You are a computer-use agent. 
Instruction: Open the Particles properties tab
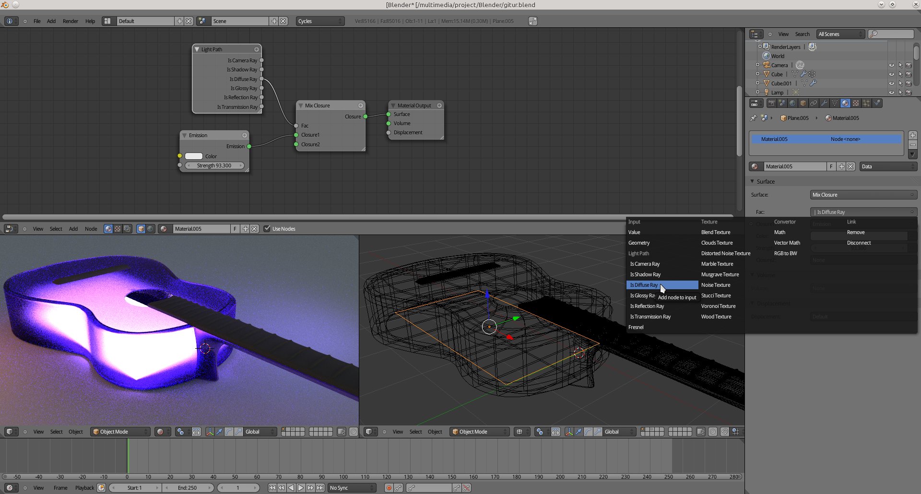click(866, 104)
